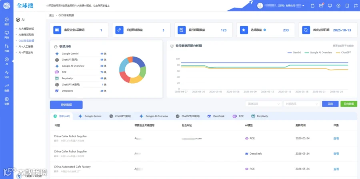360x179 pixels.
Task: Click the swap arrows icon in top bar
Action: pos(356,6)
